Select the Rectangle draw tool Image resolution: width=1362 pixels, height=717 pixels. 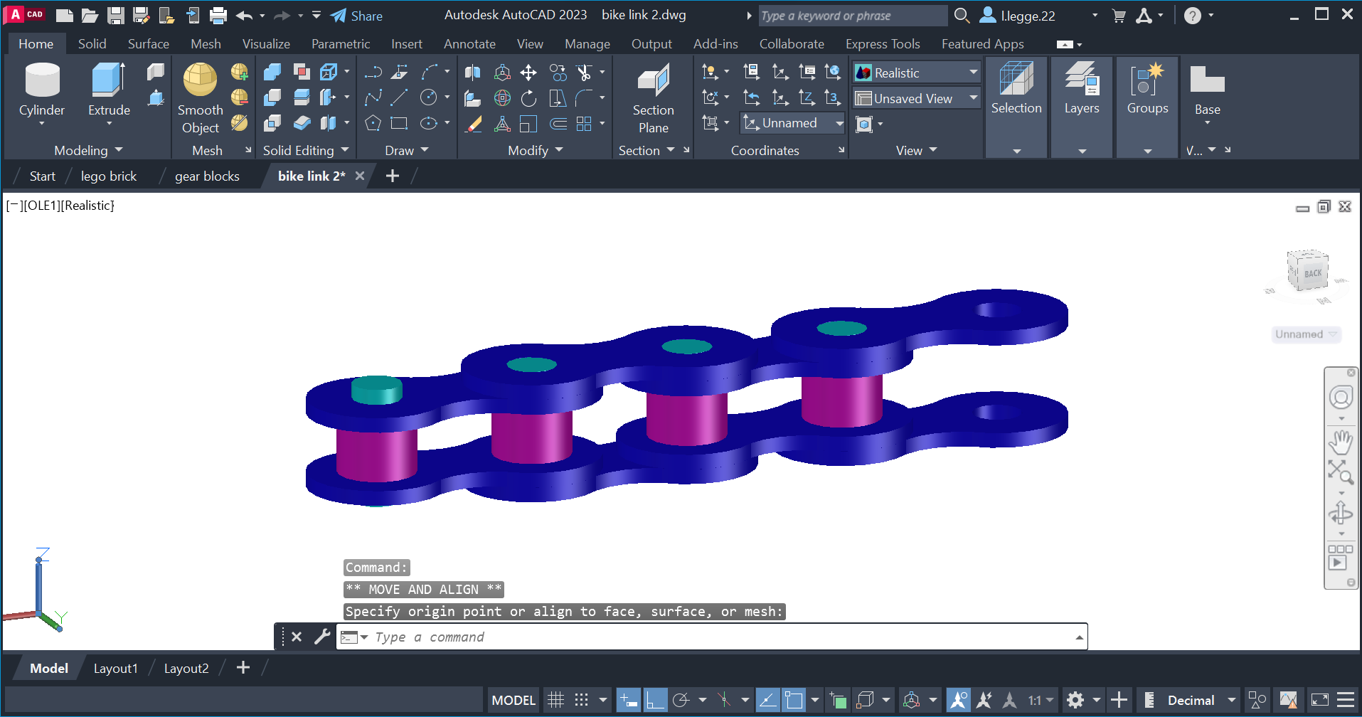tap(399, 123)
